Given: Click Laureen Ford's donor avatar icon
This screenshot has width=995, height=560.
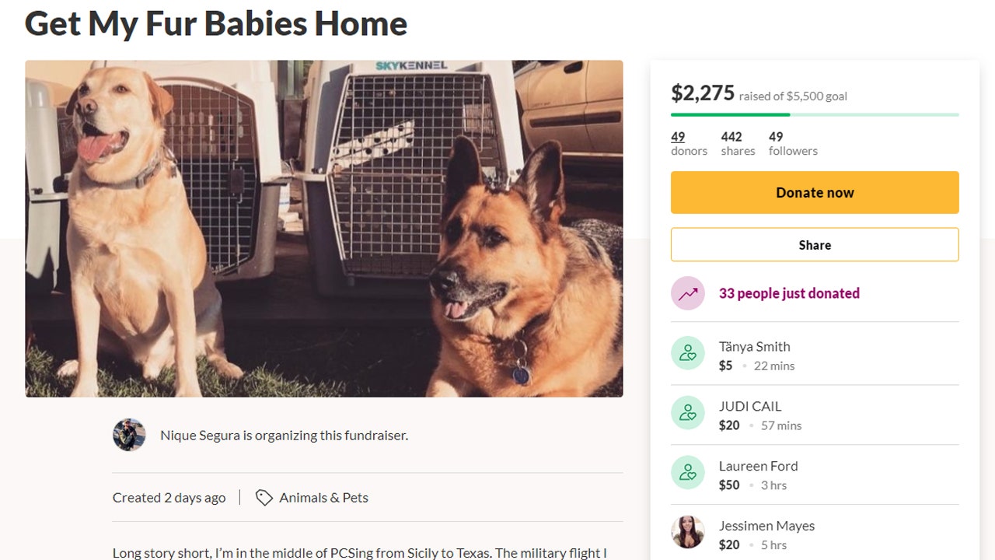Looking at the screenshot, I should pyautogui.click(x=688, y=473).
